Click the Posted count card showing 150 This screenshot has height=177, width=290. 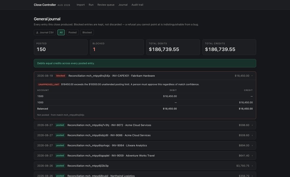click(61, 47)
